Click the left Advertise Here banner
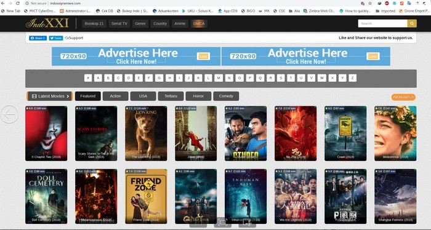The height and width of the screenshot is (230, 431). click(136, 56)
